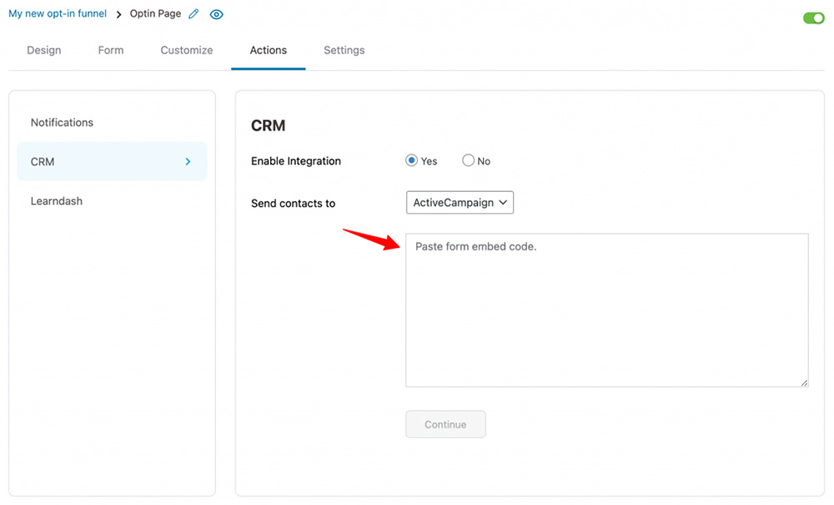
Task: Select Yes for Enable Integration
Action: click(411, 160)
